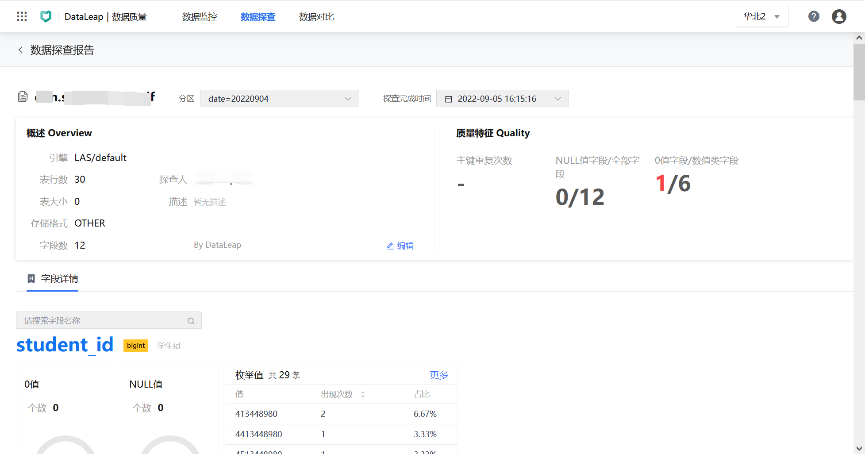Click the 学生id field description
The height and width of the screenshot is (454, 865).
click(169, 346)
